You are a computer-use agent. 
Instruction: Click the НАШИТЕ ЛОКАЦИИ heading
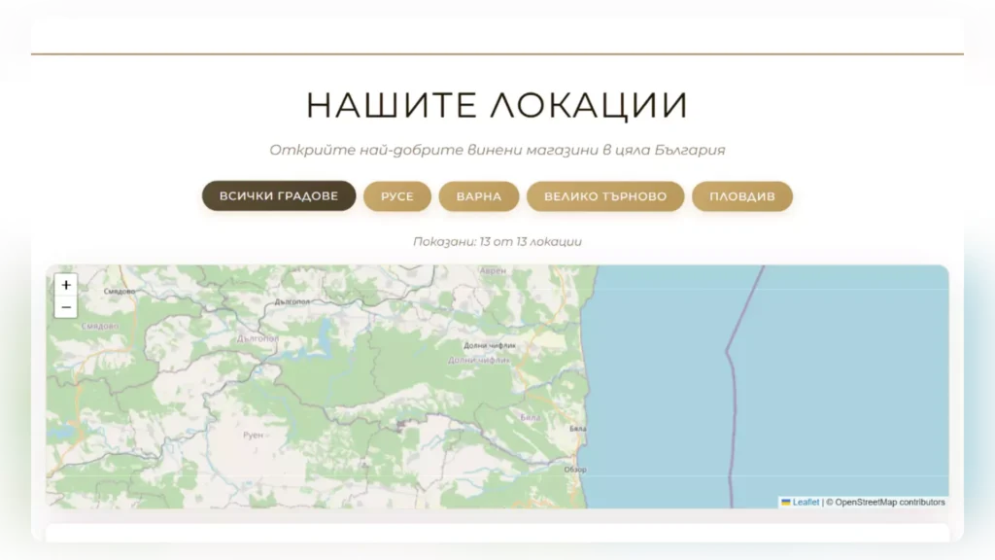click(497, 100)
